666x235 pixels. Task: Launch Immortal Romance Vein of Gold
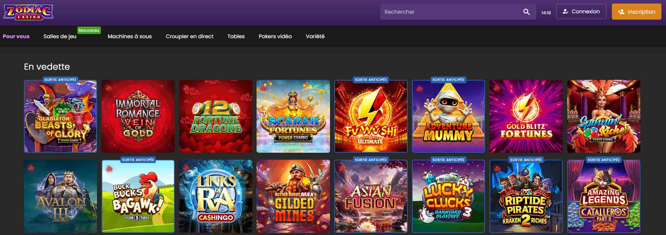coord(138,116)
